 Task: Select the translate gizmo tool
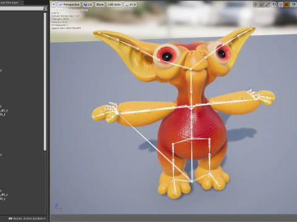[256, 4]
